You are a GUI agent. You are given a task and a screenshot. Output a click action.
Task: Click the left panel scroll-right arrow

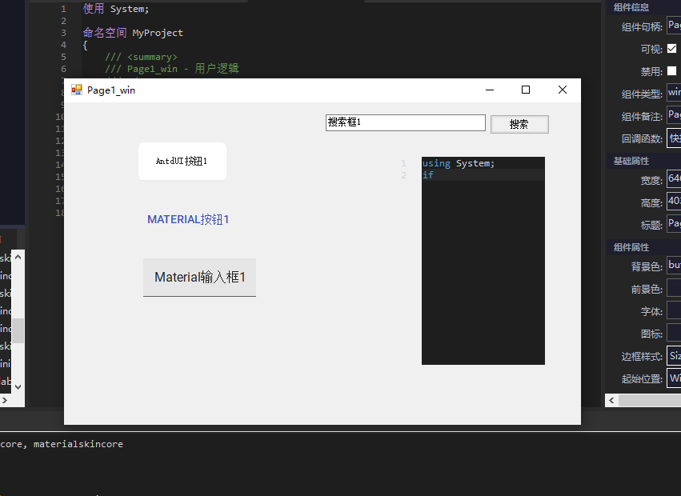click(x=5, y=401)
